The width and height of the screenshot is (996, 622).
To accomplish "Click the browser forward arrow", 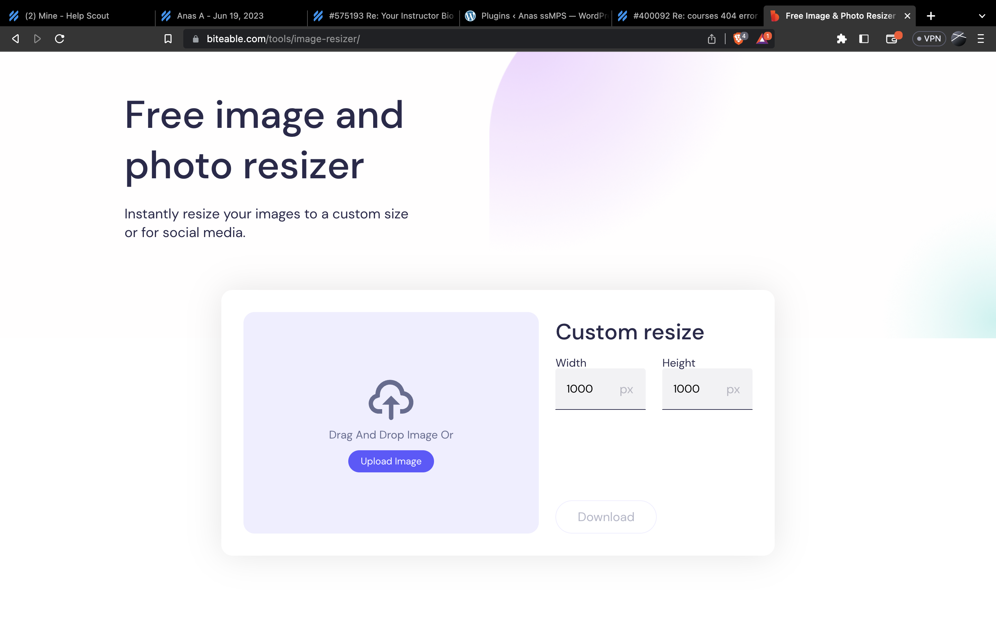I will pyautogui.click(x=37, y=39).
